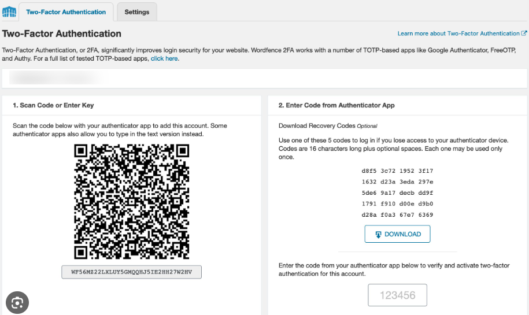
Task: Focus the 123456 authenticator code field
Action: (x=397, y=295)
